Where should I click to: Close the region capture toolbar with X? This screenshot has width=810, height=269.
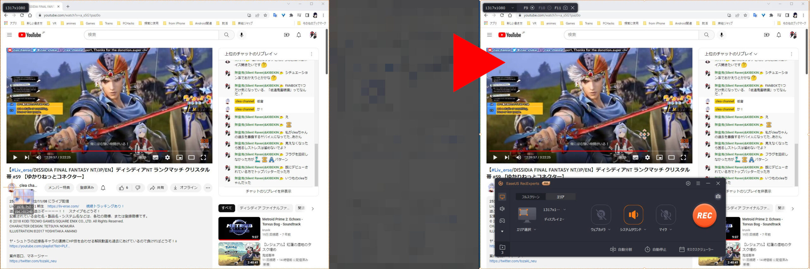[x=573, y=8]
